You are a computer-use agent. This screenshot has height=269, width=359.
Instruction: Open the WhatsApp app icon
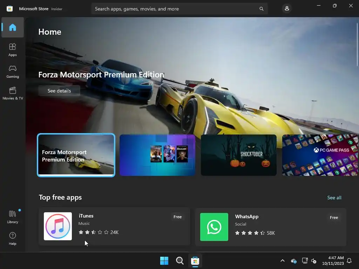click(x=214, y=227)
